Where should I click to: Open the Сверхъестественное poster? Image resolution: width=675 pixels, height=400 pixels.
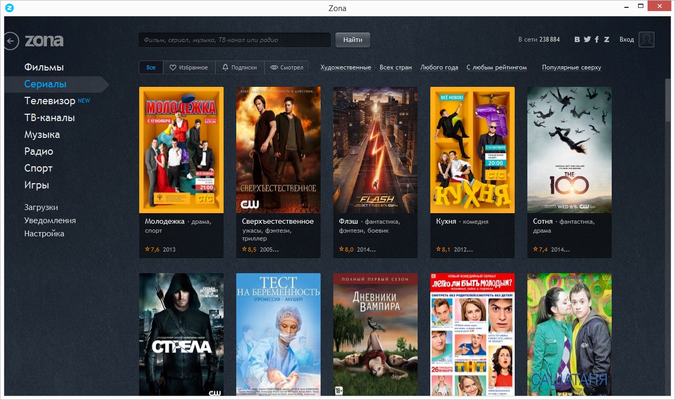click(278, 150)
